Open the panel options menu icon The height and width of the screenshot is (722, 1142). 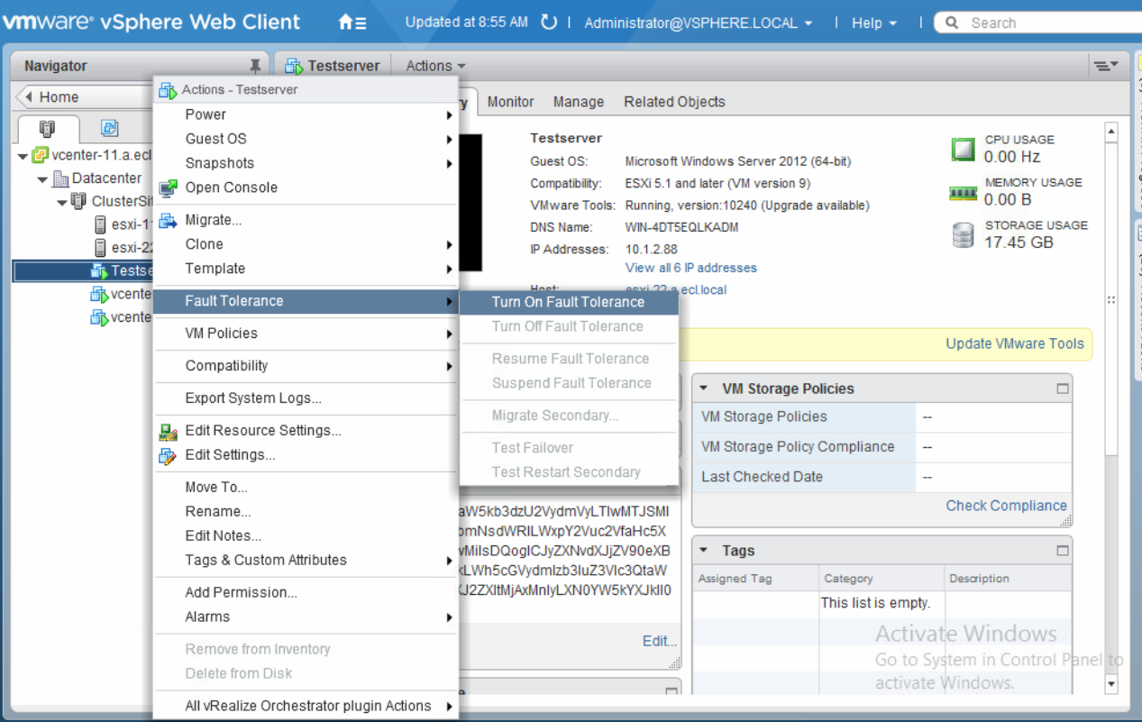tap(1106, 66)
